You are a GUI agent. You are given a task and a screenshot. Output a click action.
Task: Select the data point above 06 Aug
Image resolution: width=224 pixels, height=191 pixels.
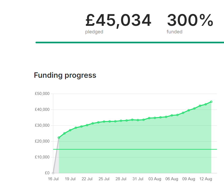coord(172,115)
